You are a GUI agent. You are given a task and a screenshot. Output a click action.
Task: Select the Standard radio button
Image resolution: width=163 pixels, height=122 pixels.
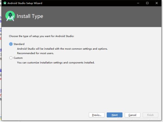11,44
